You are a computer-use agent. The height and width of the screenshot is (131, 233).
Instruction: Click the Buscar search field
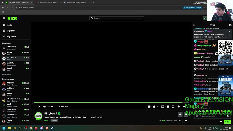click(116, 18)
